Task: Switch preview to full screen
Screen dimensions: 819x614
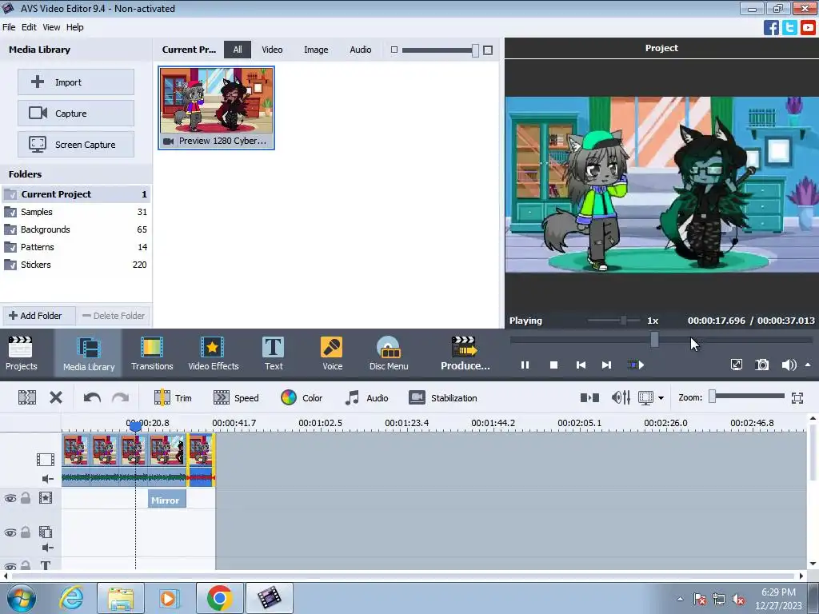Action: pyautogui.click(x=737, y=365)
